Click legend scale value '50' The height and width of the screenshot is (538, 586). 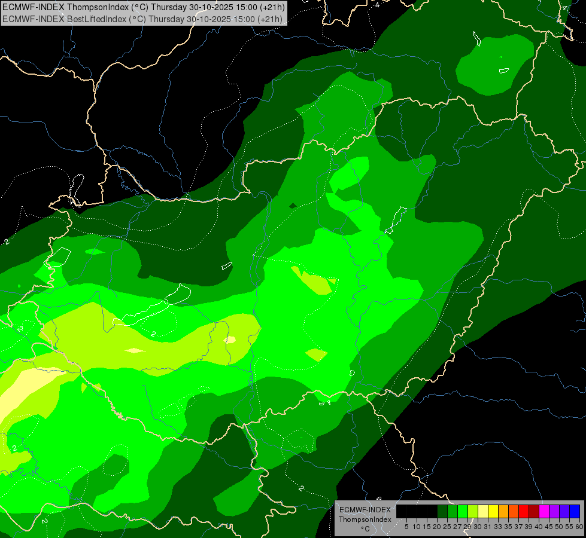click(559, 527)
